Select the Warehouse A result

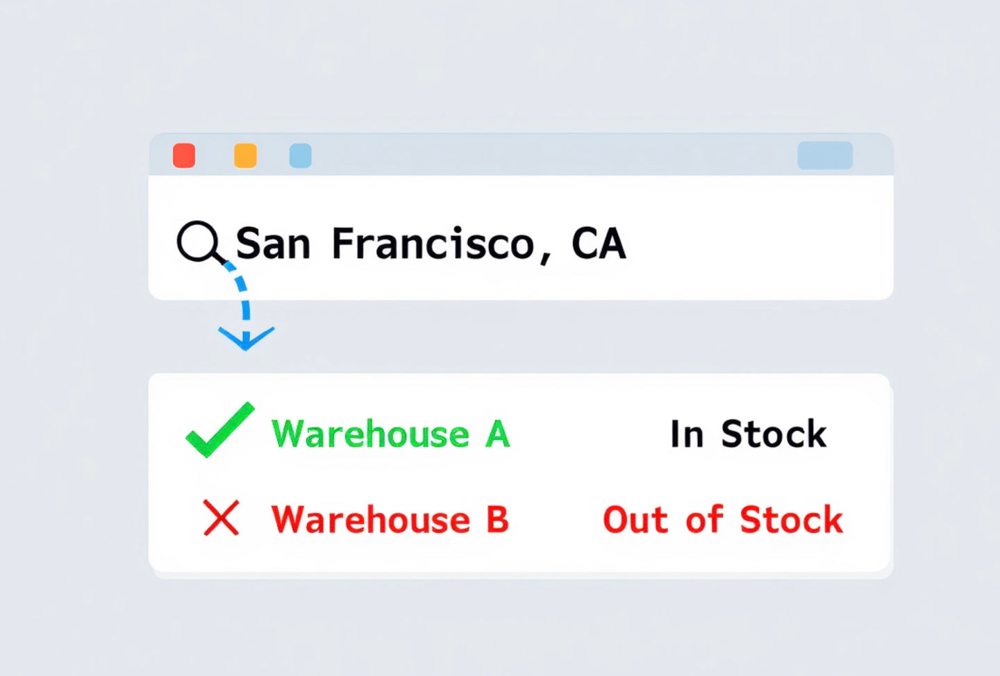pos(390,434)
